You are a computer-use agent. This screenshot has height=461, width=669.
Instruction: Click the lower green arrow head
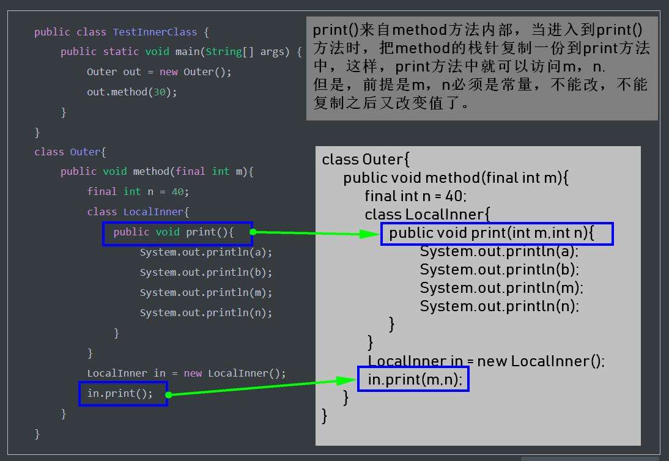pyautogui.click(x=347, y=381)
